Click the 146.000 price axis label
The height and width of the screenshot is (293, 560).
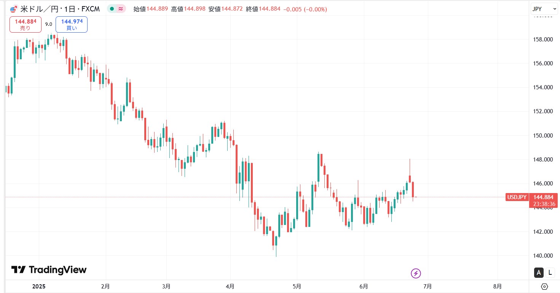543,184
